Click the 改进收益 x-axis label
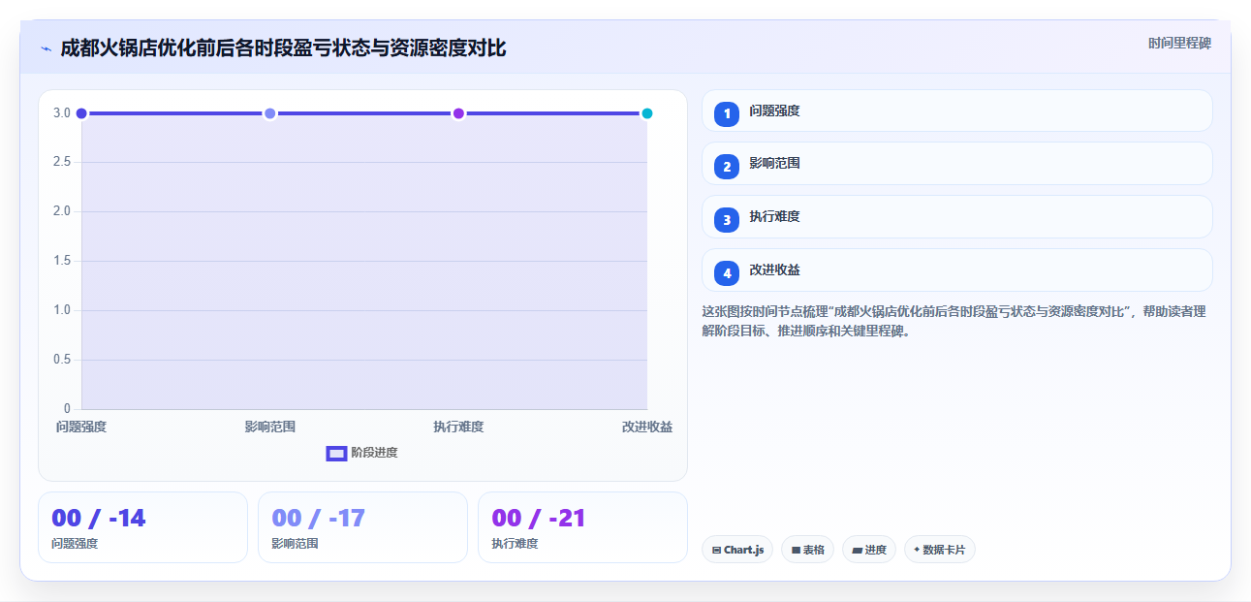The height and width of the screenshot is (602, 1251). coord(647,427)
